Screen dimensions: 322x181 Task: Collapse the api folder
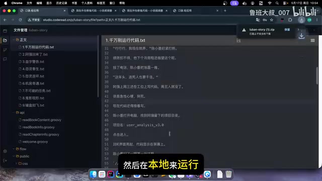(x=14, y=113)
